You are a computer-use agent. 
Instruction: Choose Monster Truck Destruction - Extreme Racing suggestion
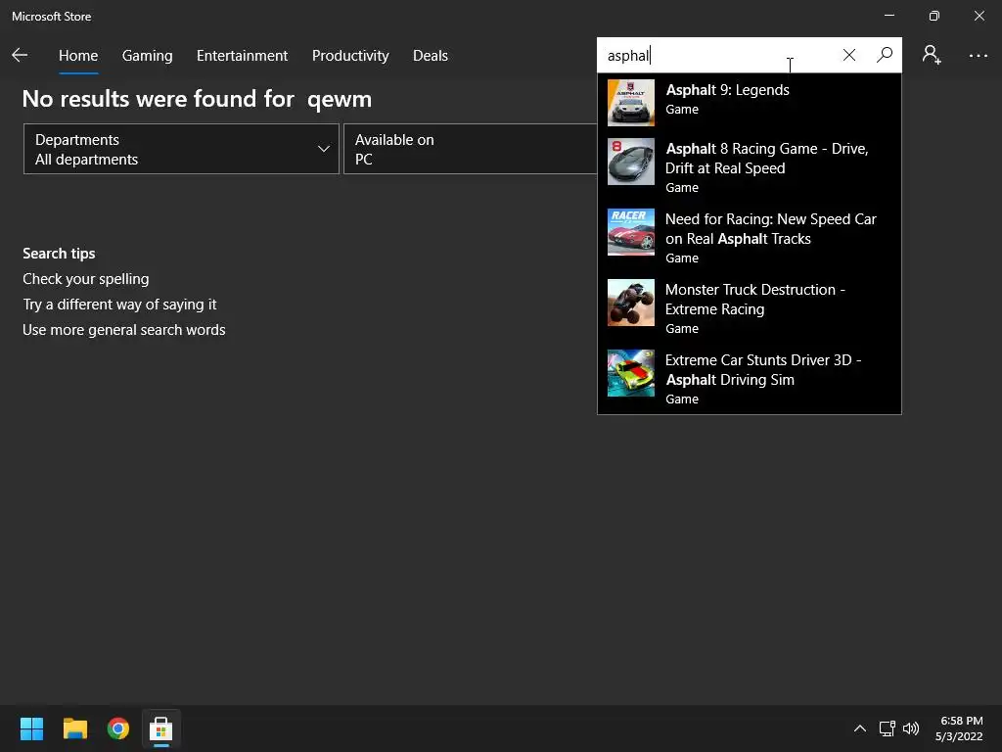(x=754, y=300)
